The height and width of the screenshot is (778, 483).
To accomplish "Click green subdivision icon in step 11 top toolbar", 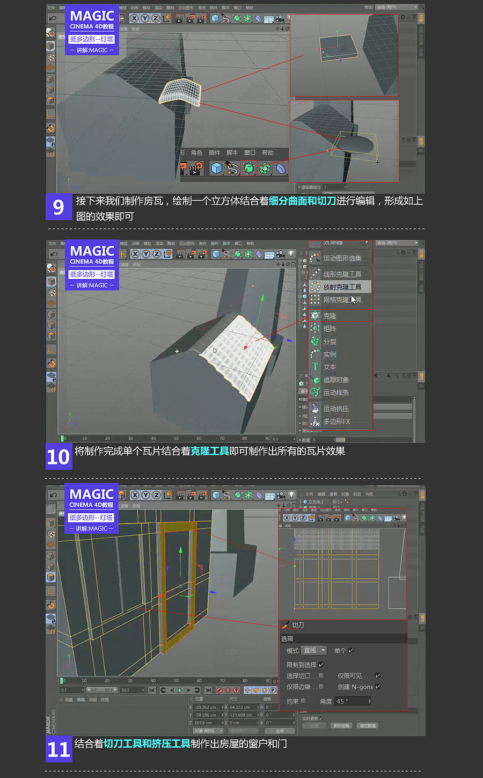I will click(237, 495).
